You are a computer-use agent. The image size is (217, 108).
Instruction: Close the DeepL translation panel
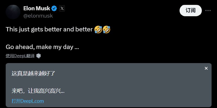[206, 68]
